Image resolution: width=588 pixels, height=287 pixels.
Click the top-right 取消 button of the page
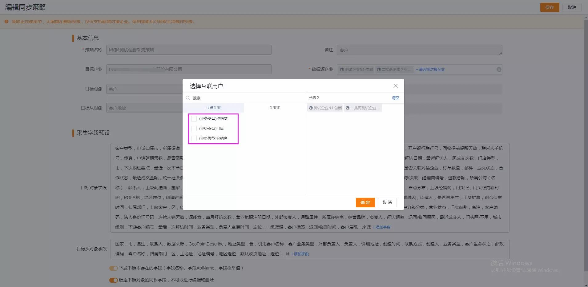click(572, 7)
